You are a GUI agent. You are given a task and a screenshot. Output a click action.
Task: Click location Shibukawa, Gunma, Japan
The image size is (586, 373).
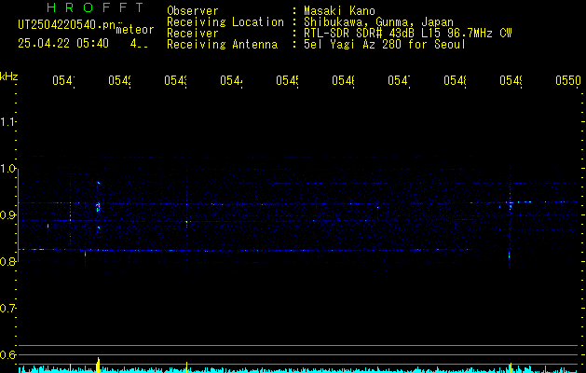click(x=378, y=22)
